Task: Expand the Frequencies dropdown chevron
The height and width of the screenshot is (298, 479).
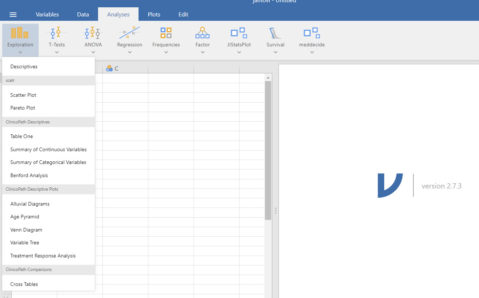Action: (166, 52)
